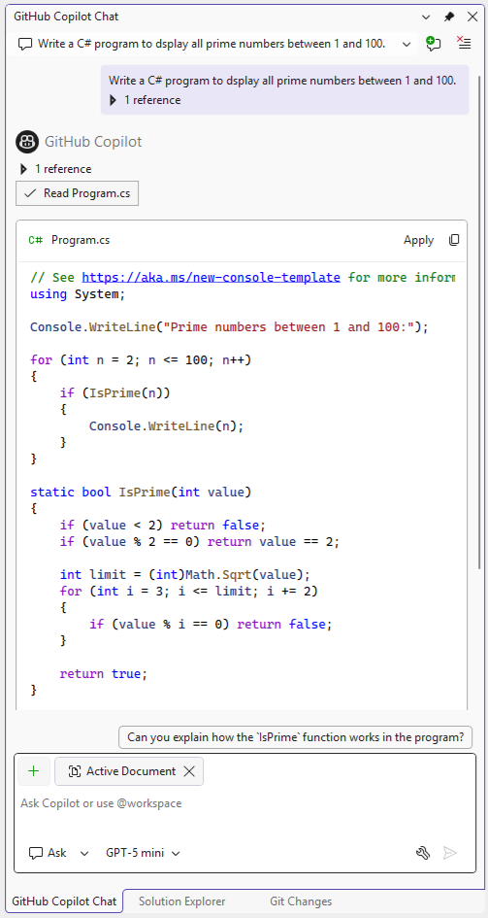Open the Ask mode dropdown
The height and width of the screenshot is (918, 488).
(59, 853)
